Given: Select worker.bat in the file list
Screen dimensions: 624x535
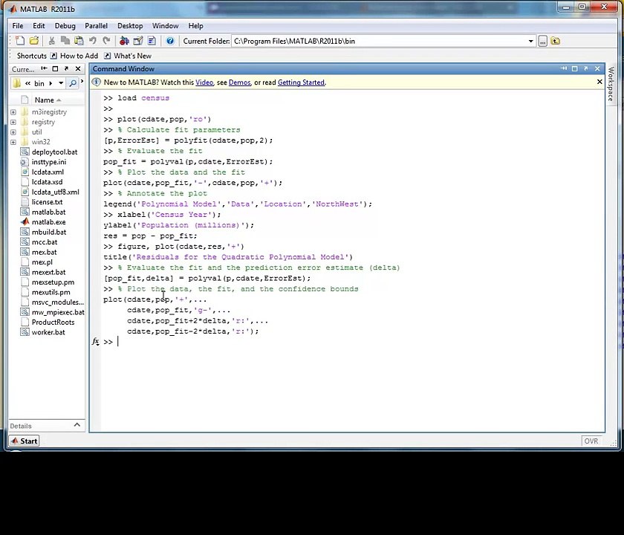Looking at the screenshot, I should tap(48, 332).
